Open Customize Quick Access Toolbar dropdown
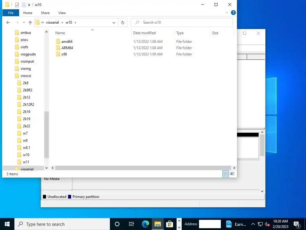306x230 pixels. click(x=29, y=5)
